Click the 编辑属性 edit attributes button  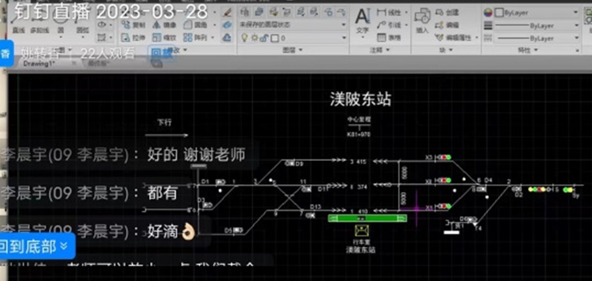pyautogui.click(x=456, y=38)
